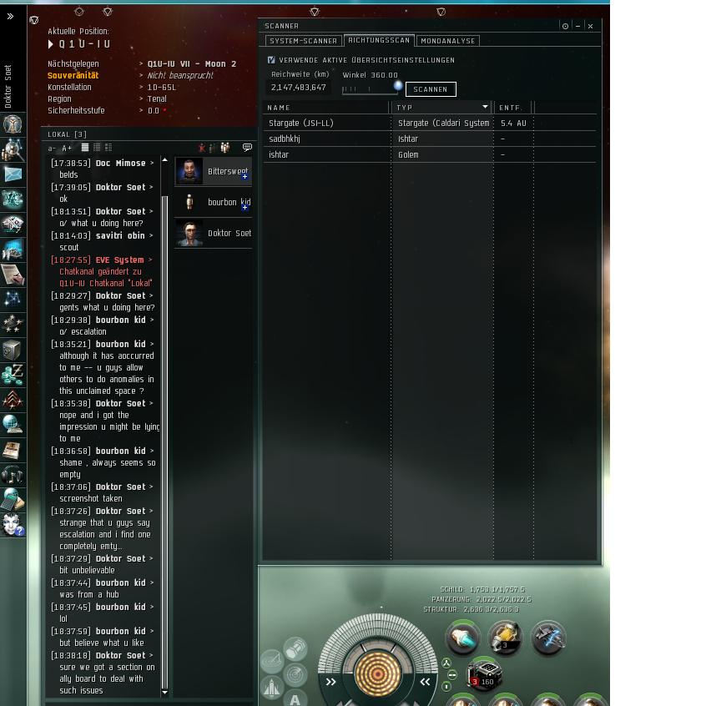The width and height of the screenshot is (701, 706).
Task: Select ishtar Golem scan result row
Action: (x=430, y=154)
